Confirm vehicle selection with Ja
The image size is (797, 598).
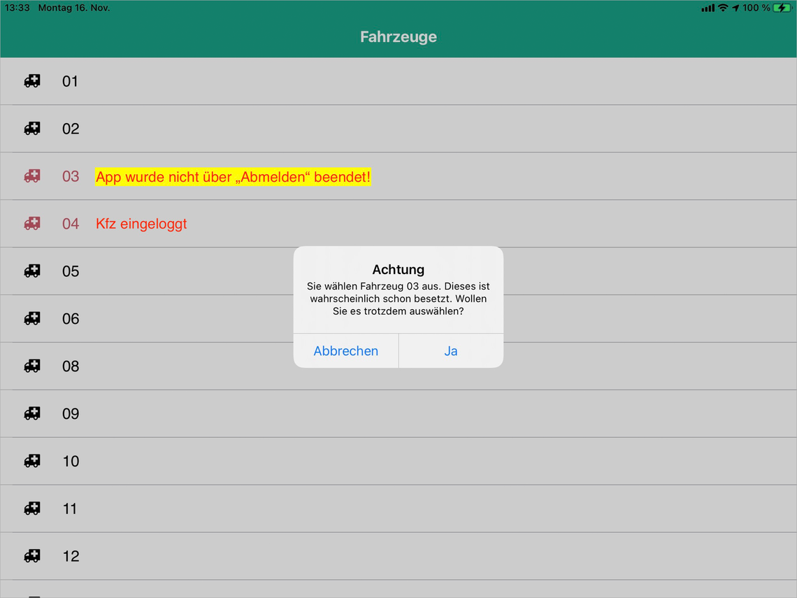click(450, 350)
